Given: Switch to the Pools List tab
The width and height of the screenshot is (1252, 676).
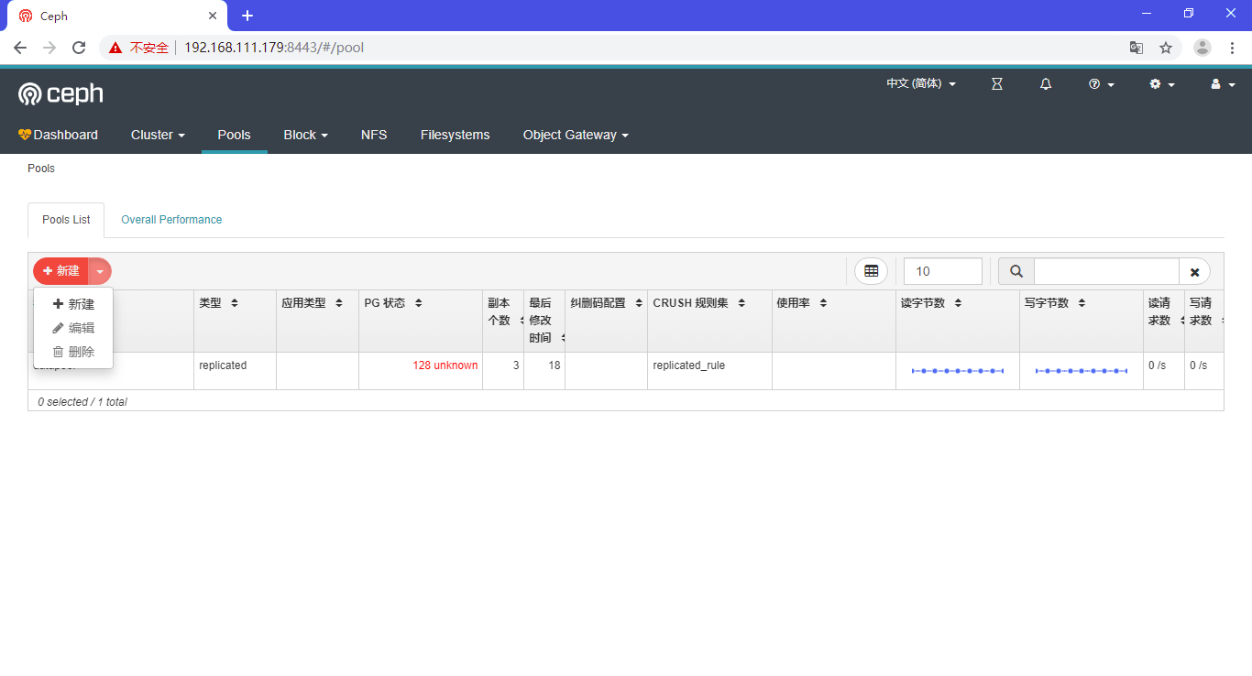Looking at the screenshot, I should tap(66, 220).
